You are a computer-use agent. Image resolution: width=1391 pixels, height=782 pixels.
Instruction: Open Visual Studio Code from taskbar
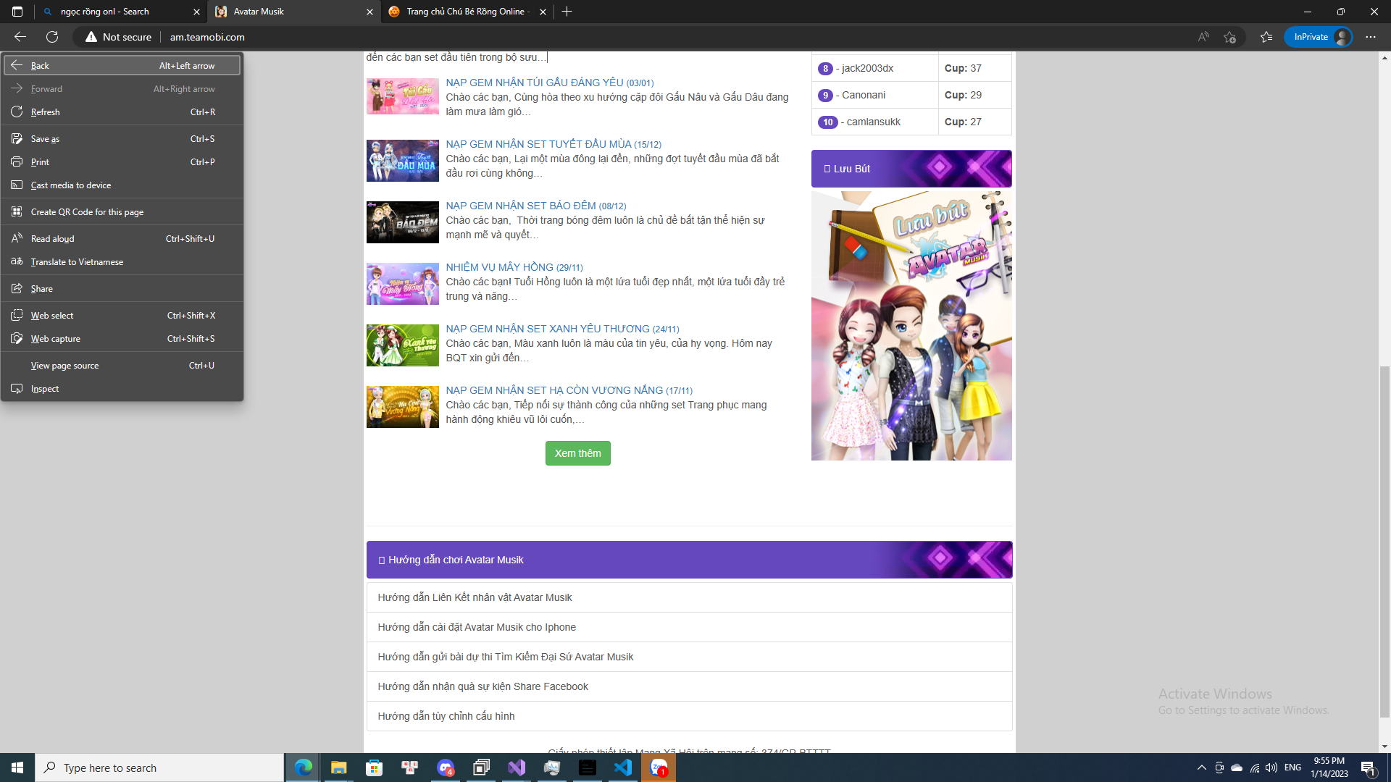pyautogui.click(x=623, y=768)
